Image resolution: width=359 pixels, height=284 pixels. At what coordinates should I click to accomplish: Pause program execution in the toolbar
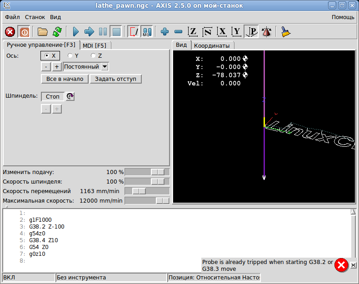[x=103, y=32]
